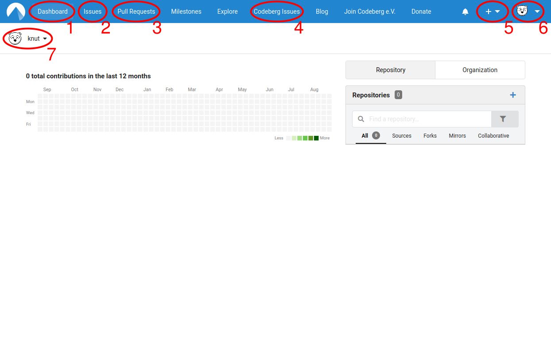Open the user profile dropdown arrow
Screen dimensions: 551x339
[x=537, y=12]
